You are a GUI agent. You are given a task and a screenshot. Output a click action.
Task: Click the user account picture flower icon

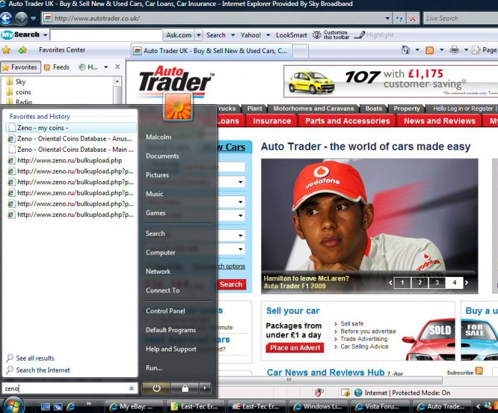(178, 107)
